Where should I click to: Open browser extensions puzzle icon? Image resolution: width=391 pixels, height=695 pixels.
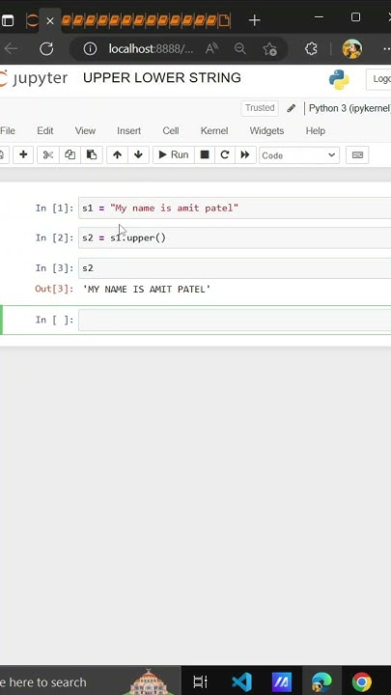tap(311, 49)
